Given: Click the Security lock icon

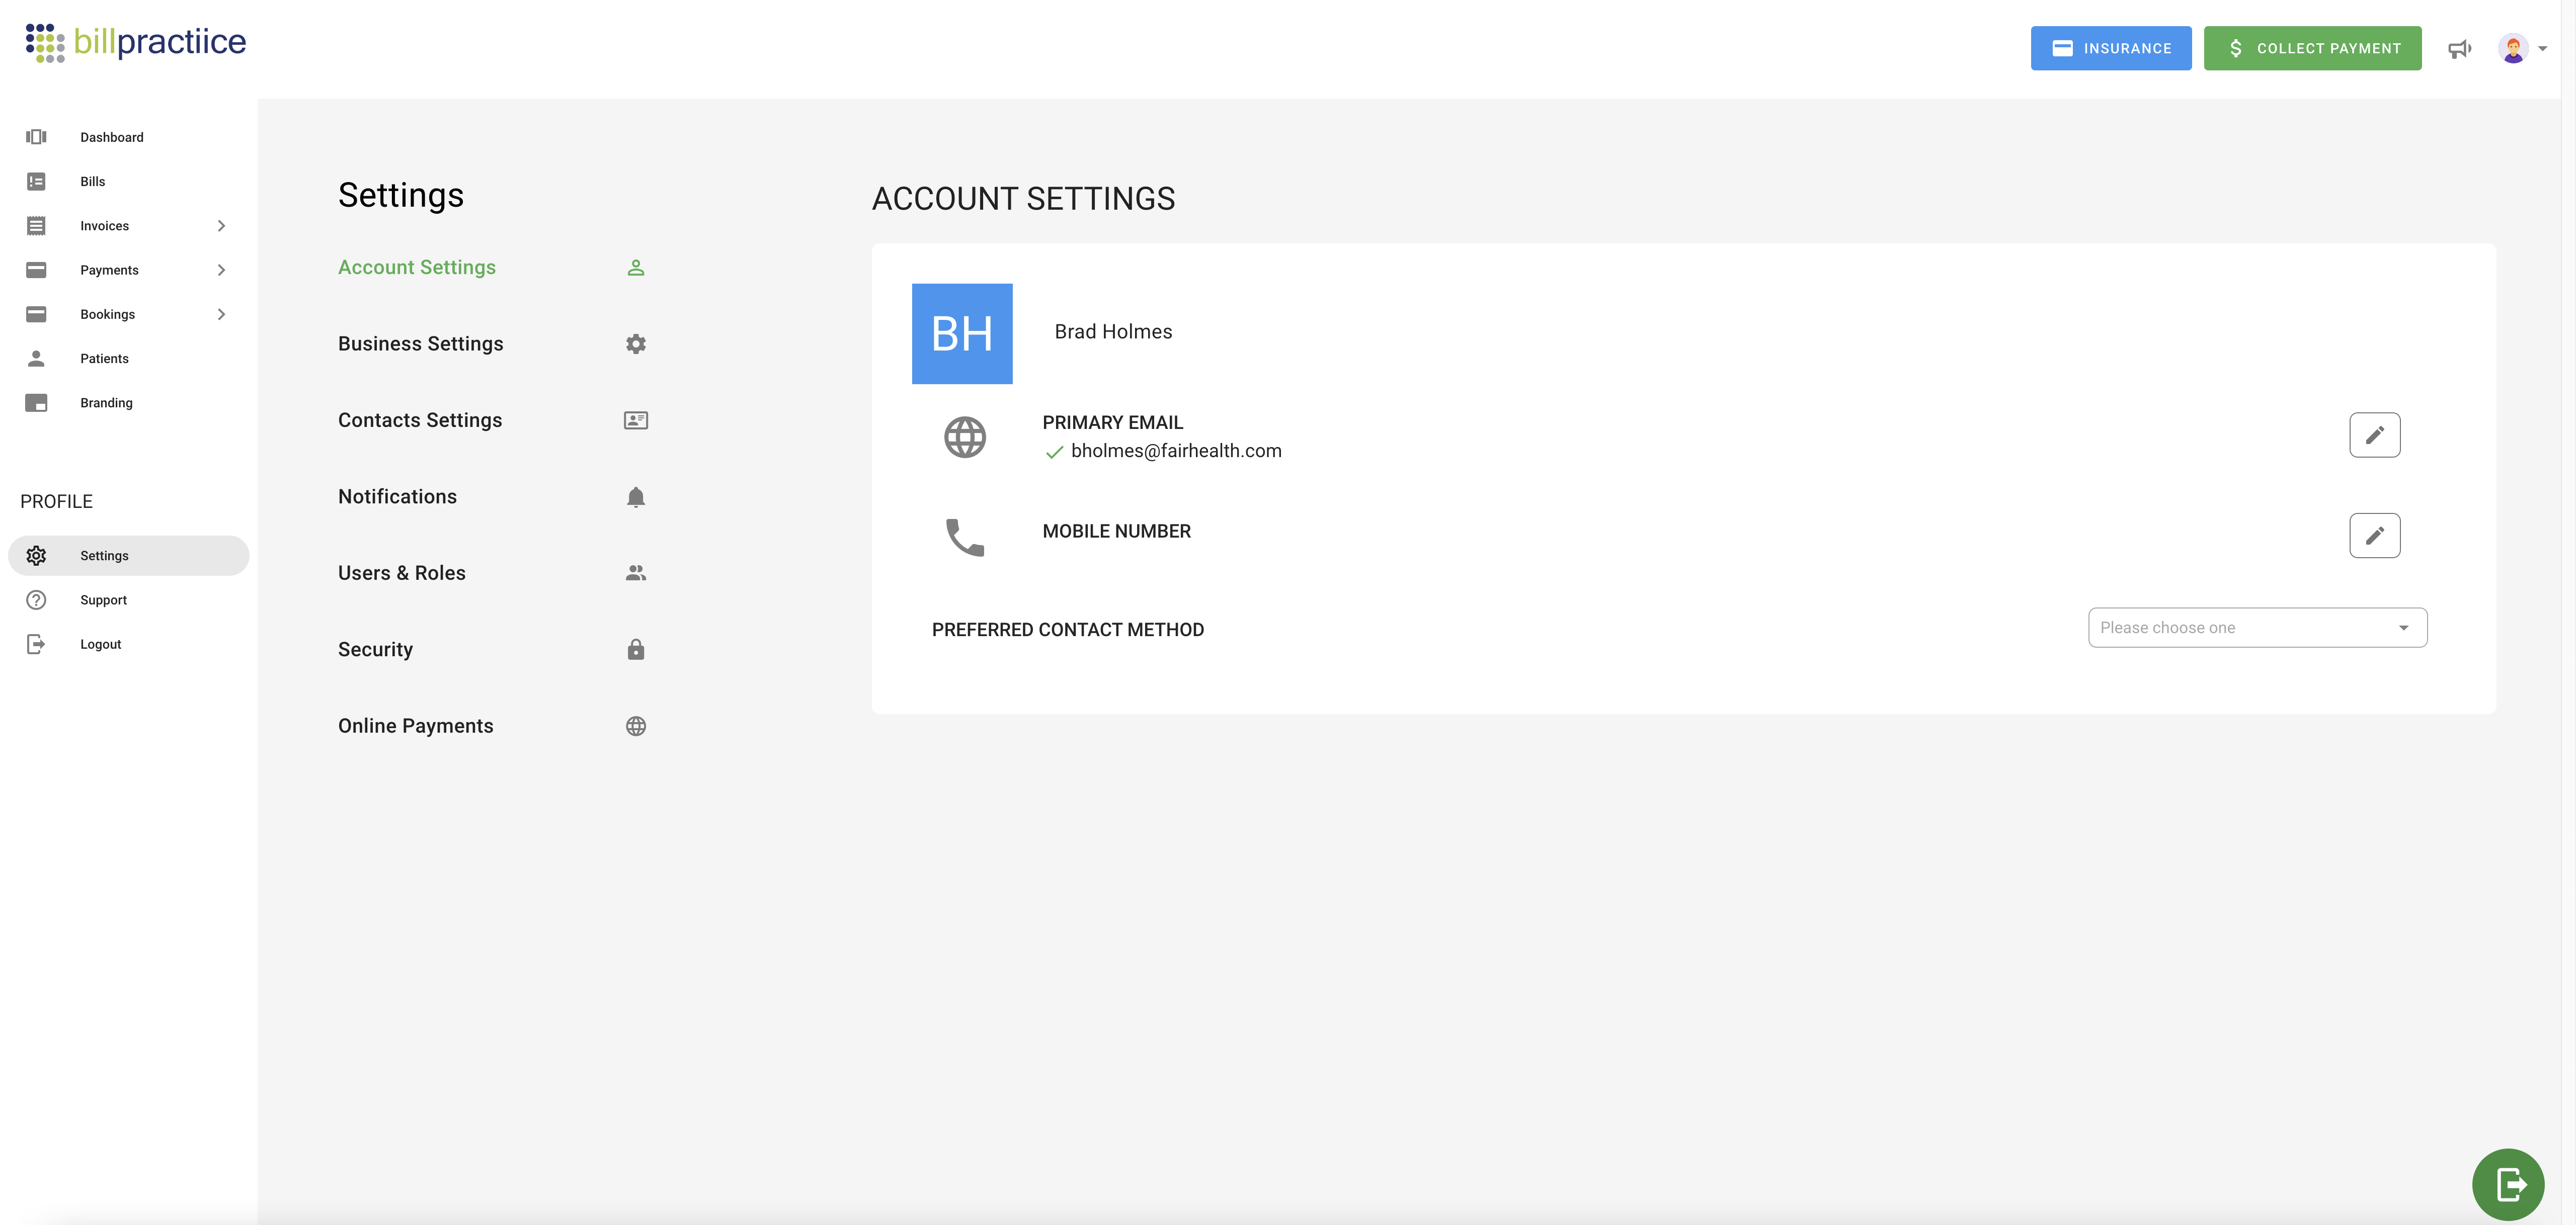Looking at the screenshot, I should tap(635, 650).
